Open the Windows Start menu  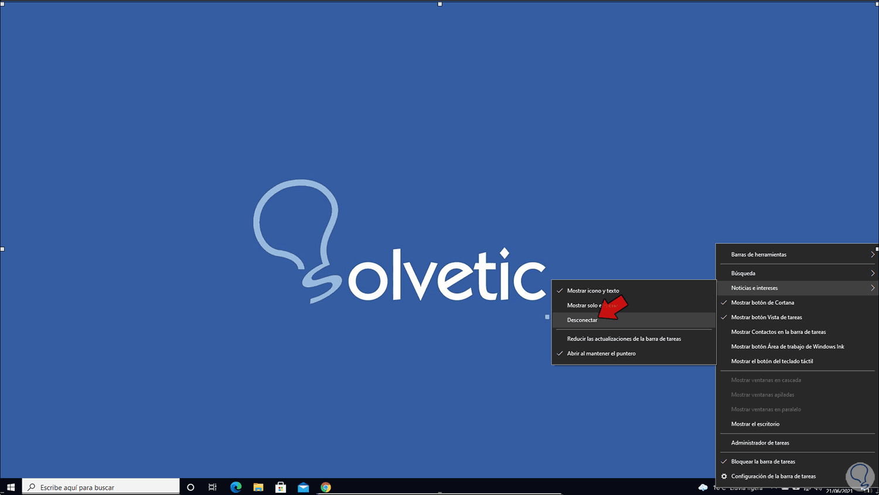(11, 487)
